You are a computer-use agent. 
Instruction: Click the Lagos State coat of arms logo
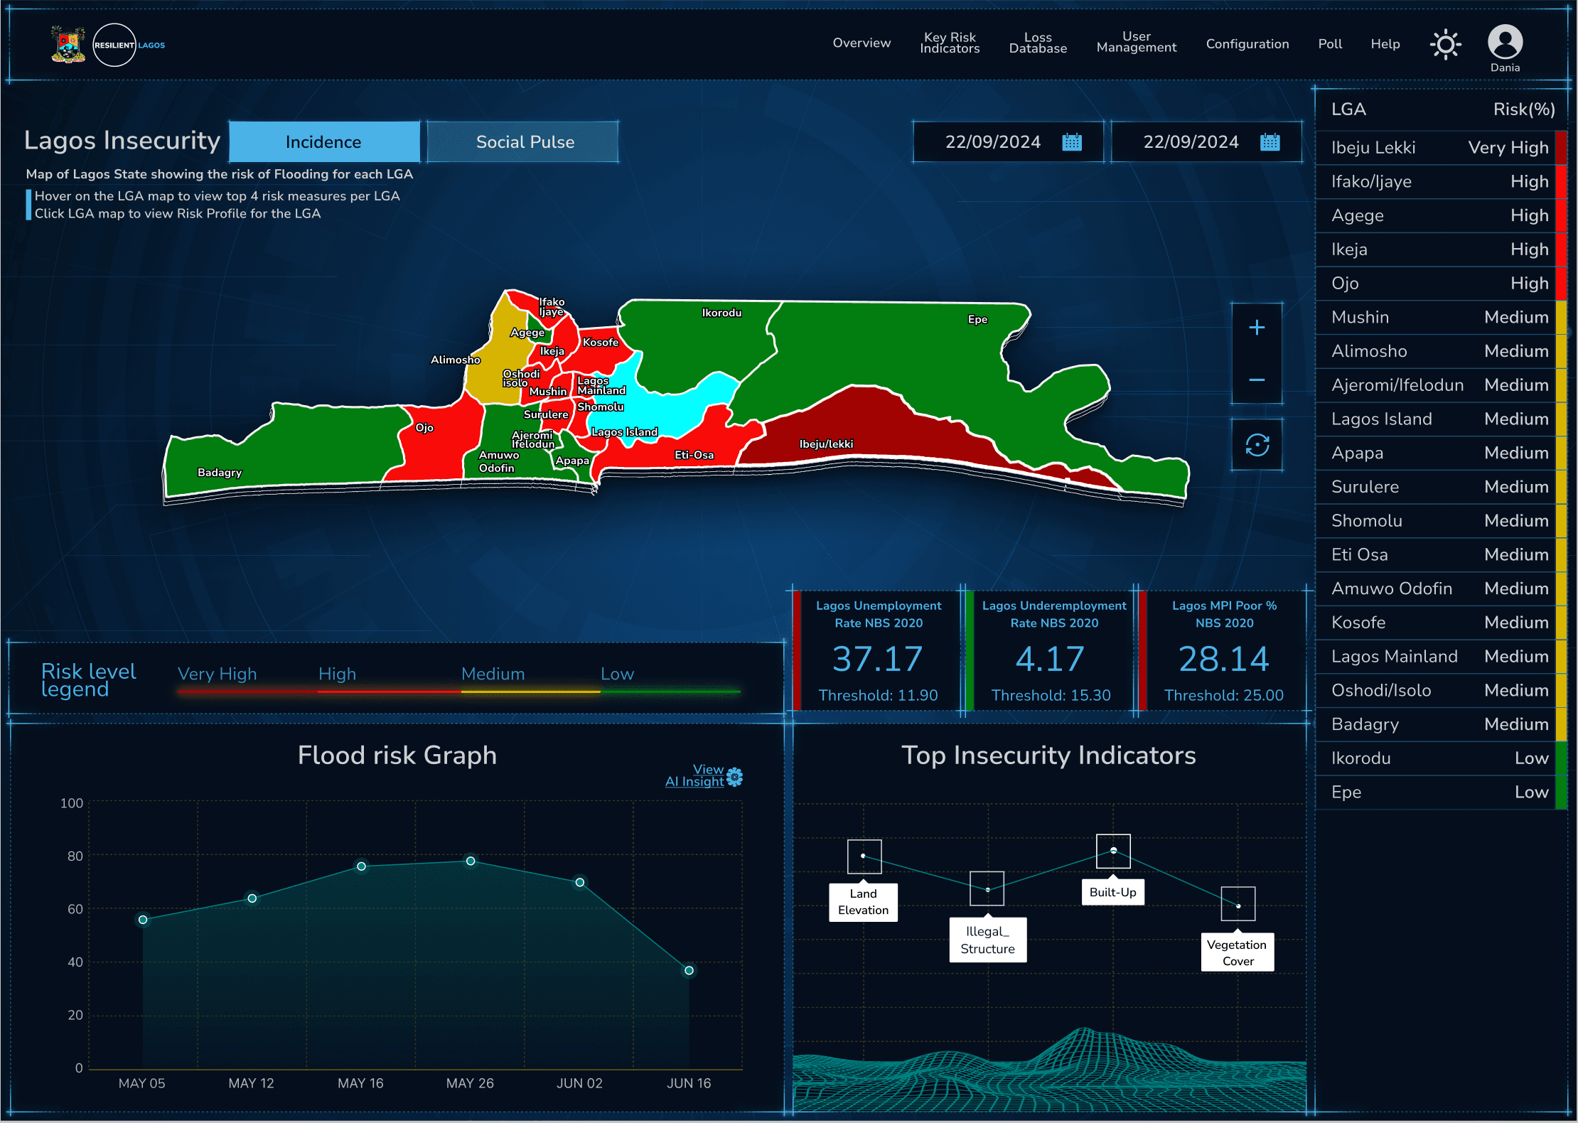[x=68, y=44]
